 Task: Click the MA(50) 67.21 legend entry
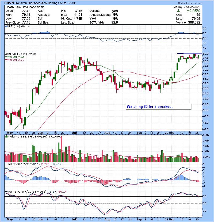tap(14, 60)
